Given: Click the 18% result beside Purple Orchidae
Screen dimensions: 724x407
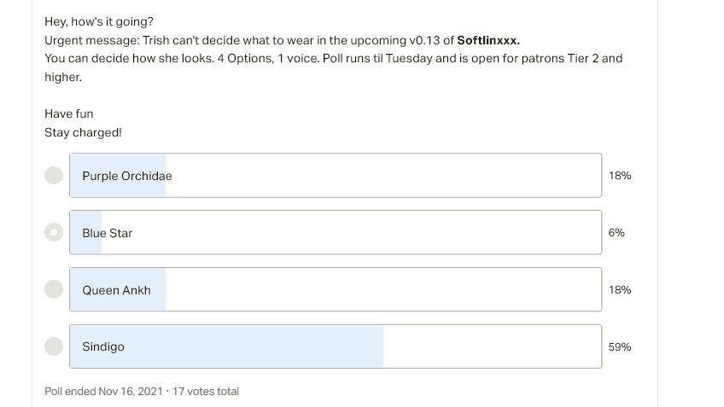Looking at the screenshot, I should coord(620,176).
